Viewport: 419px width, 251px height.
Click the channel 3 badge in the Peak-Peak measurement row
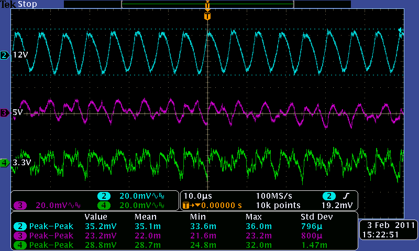(20, 236)
